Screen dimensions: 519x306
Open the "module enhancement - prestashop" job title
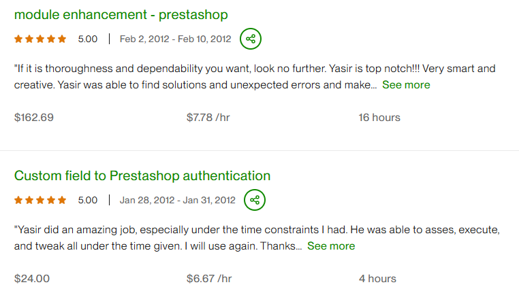[x=121, y=14]
